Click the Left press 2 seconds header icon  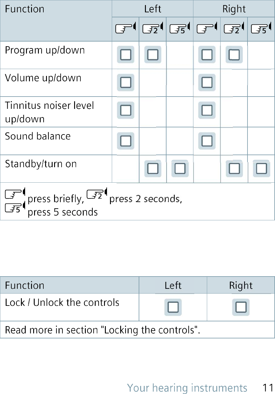click(x=153, y=29)
